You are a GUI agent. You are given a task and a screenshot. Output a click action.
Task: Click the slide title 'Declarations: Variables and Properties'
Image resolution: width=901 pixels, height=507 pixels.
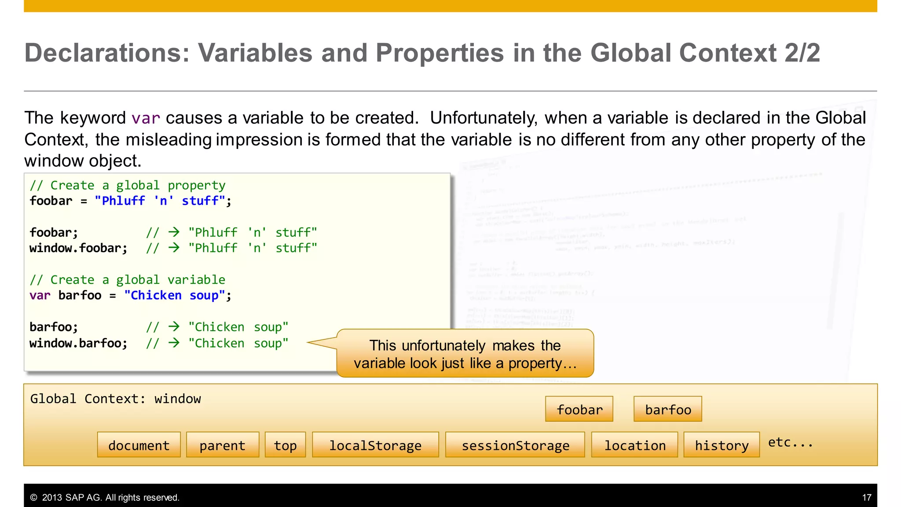click(x=422, y=53)
